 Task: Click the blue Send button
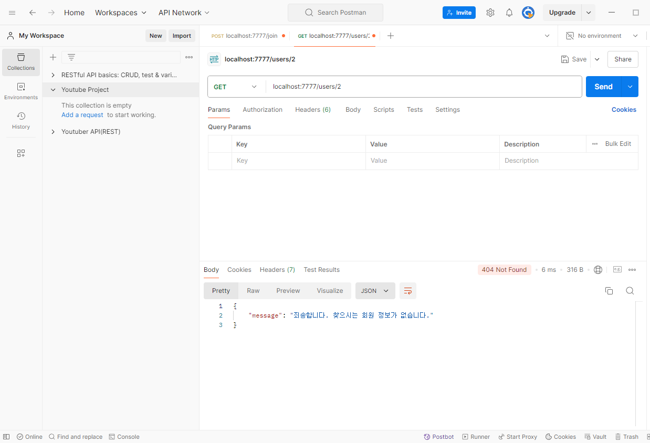(x=603, y=87)
